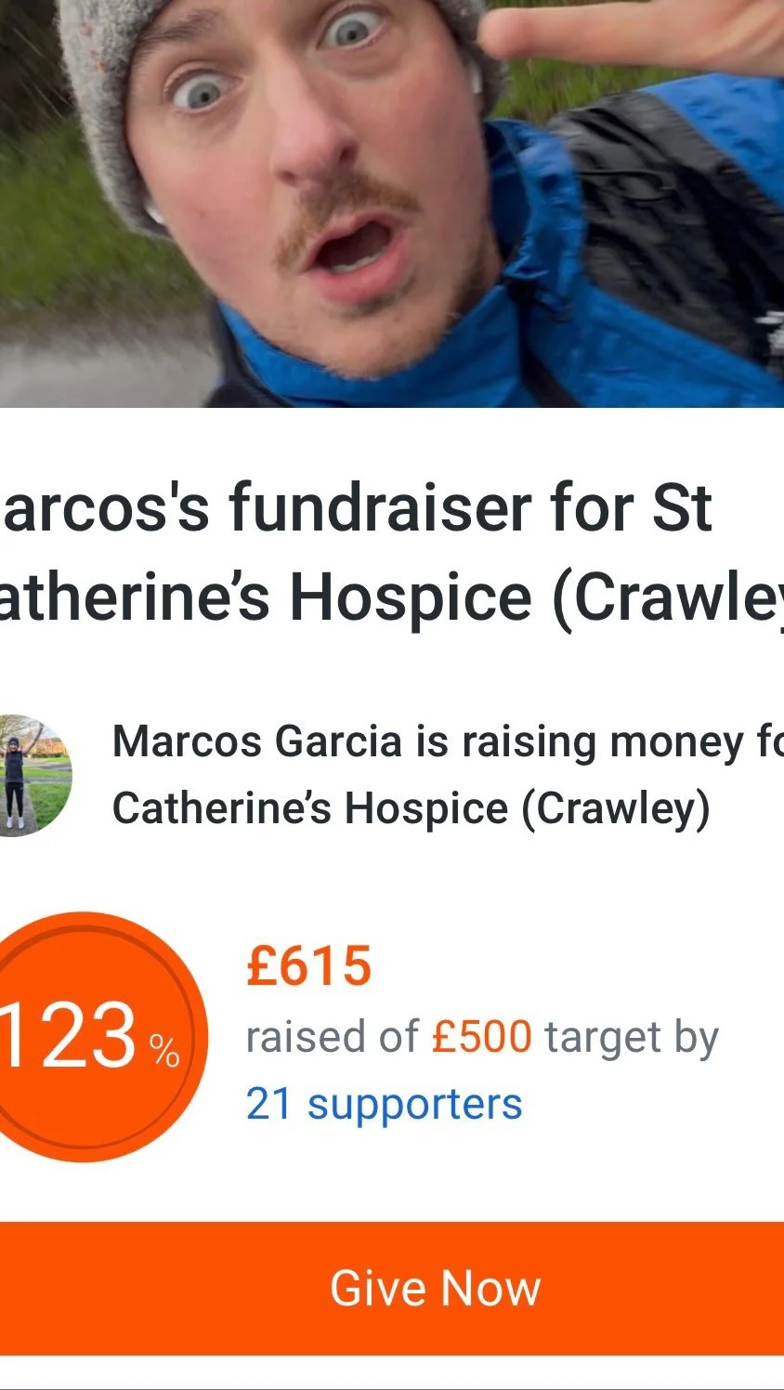Click 'Hospice' in the heading's second line
This screenshot has width=784, height=1390.
[410, 597]
